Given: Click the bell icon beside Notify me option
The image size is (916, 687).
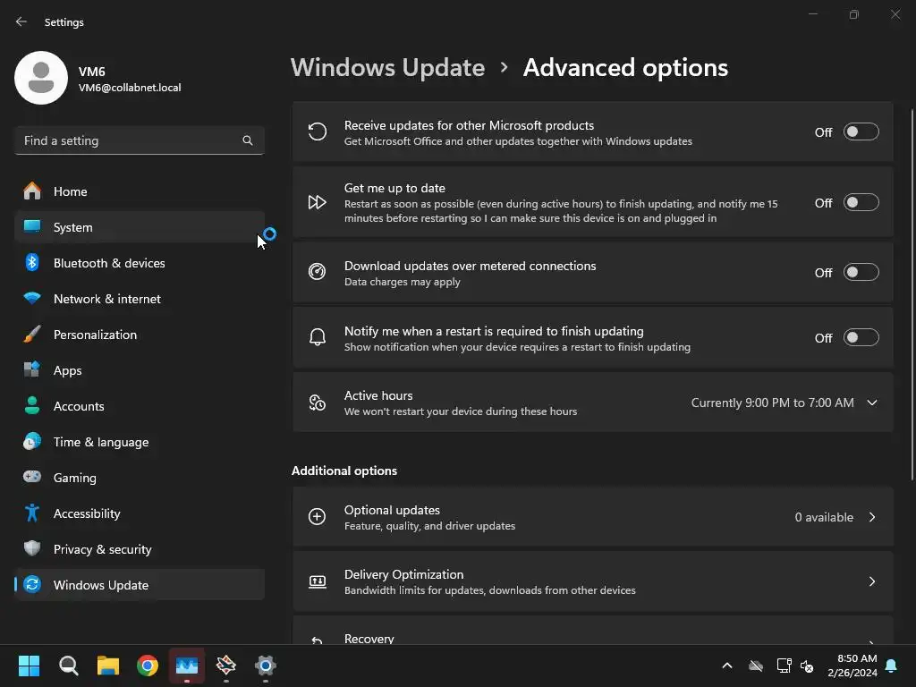Looking at the screenshot, I should click(318, 337).
